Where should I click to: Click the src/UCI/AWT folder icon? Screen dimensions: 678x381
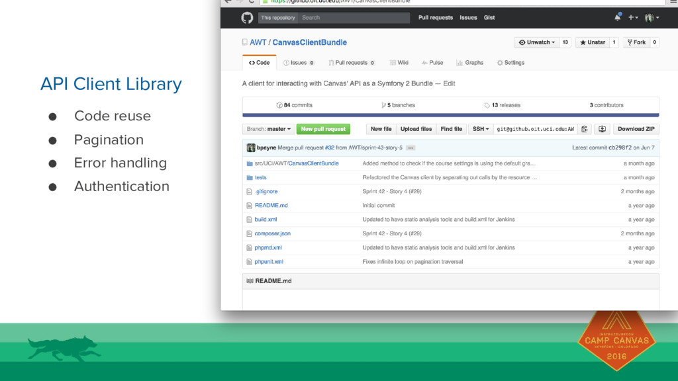coord(250,163)
